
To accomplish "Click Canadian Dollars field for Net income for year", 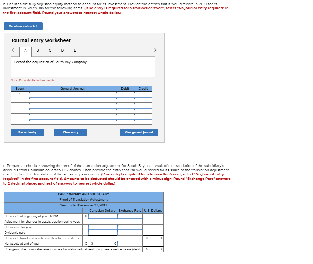I will click(x=103, y=227).
